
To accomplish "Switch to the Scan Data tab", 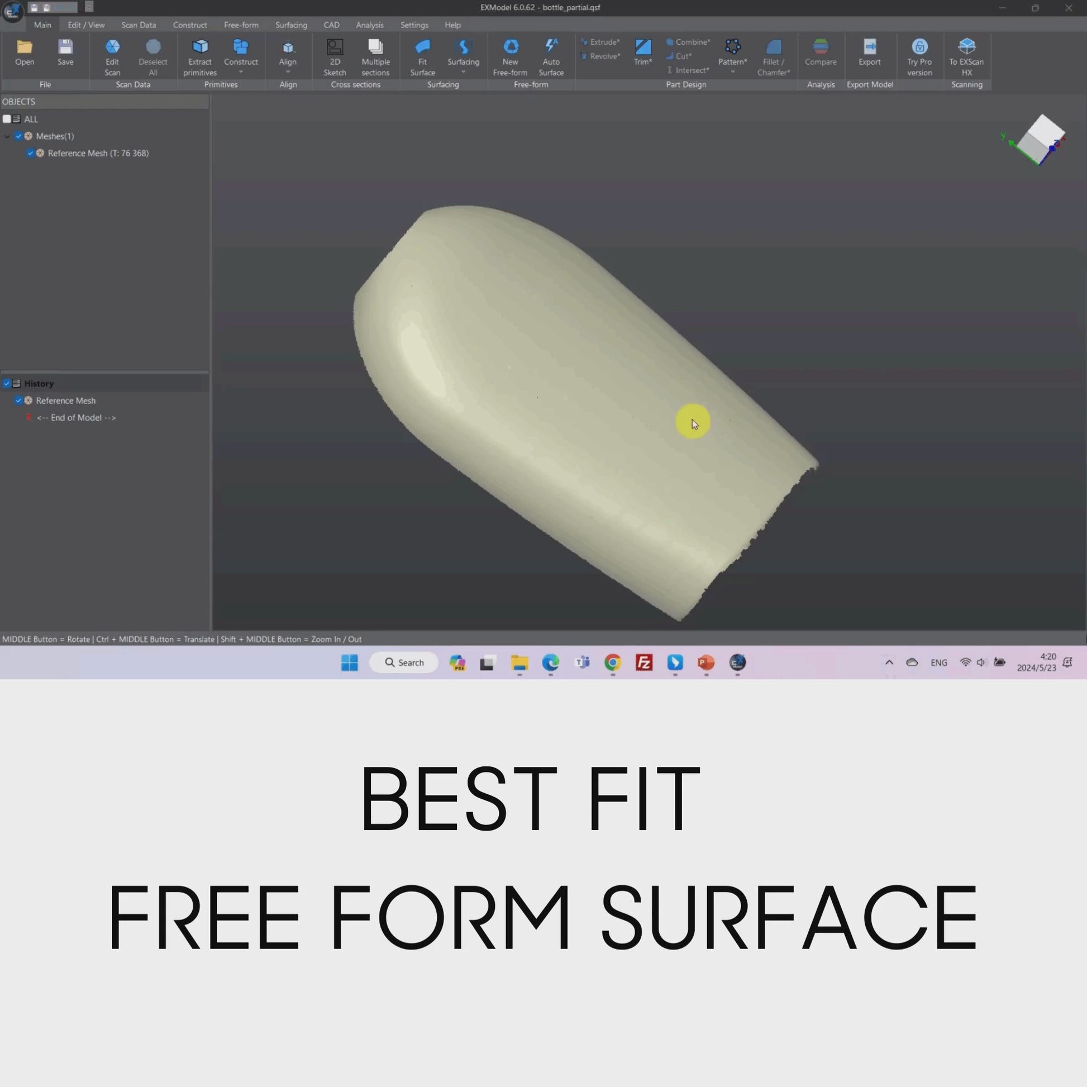I will 139,25.
